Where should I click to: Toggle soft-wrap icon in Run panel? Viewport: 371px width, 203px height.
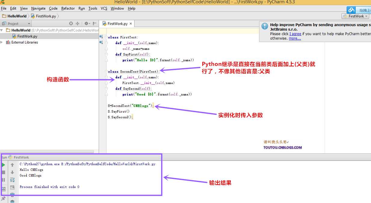[12, 180]
